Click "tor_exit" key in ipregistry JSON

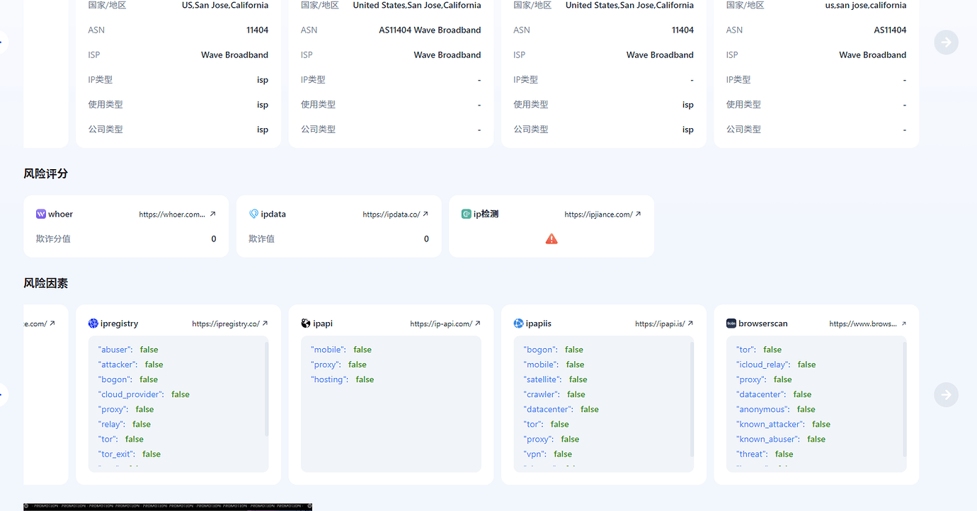(117, 454)
